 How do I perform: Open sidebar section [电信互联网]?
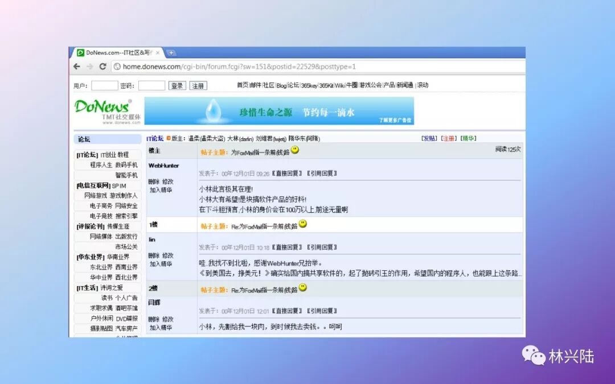pos(93,185)
